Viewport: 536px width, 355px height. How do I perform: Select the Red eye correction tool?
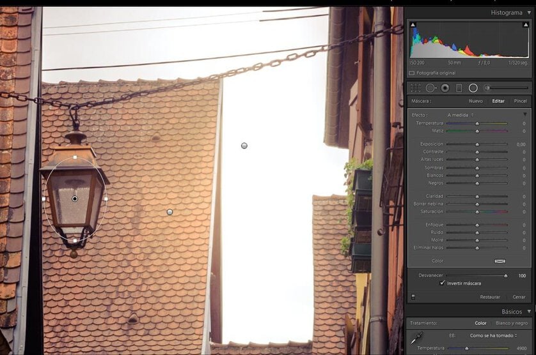click(x=445, y=88)
